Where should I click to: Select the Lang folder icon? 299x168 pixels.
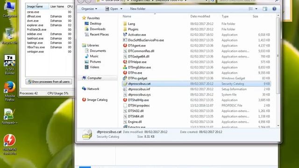point(125,24)
